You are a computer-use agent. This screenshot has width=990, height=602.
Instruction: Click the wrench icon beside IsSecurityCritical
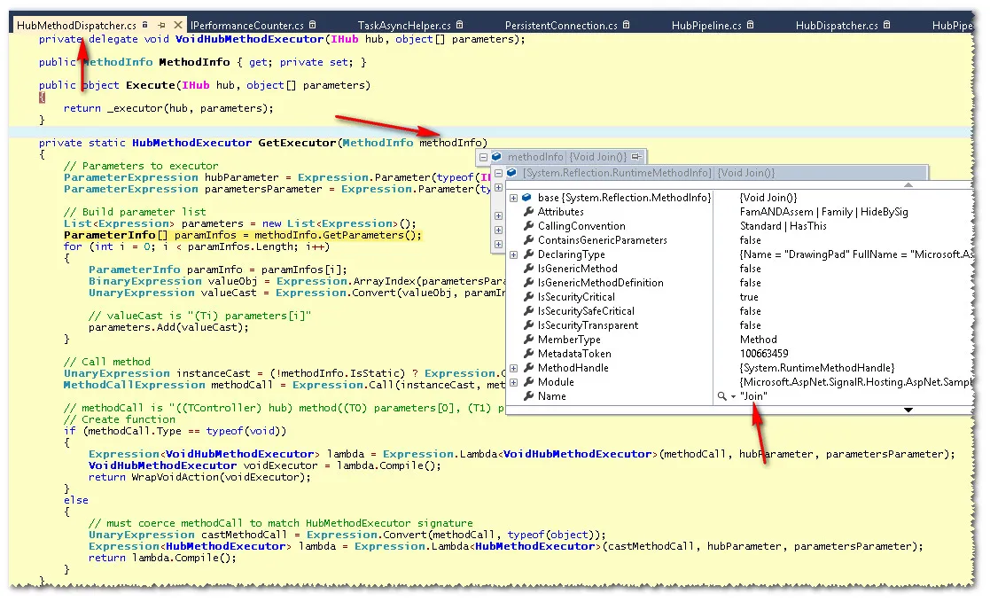(528, 297)
